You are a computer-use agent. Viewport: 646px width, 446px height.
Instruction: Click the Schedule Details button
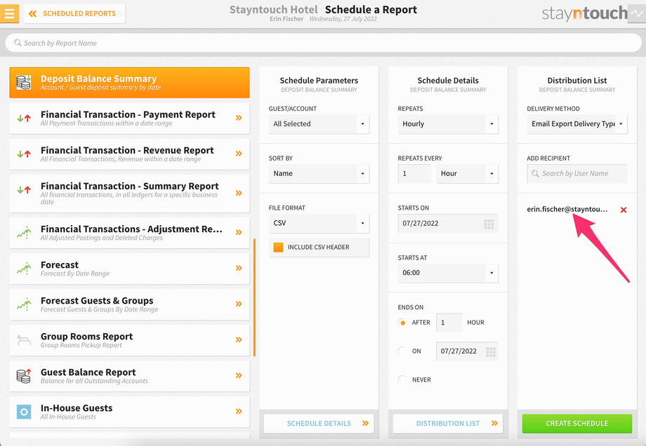(x=319, y=424)
